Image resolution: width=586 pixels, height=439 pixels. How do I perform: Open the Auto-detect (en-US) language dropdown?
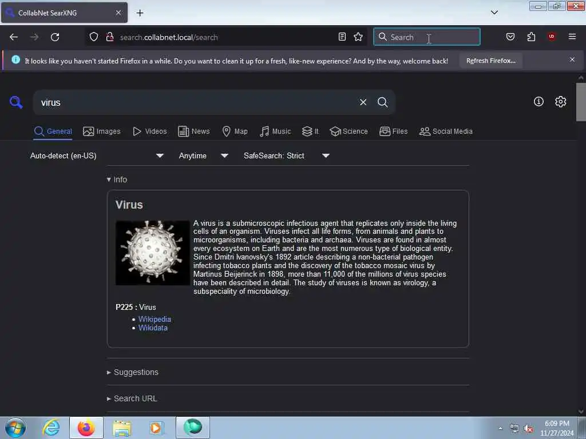point(97,155)
